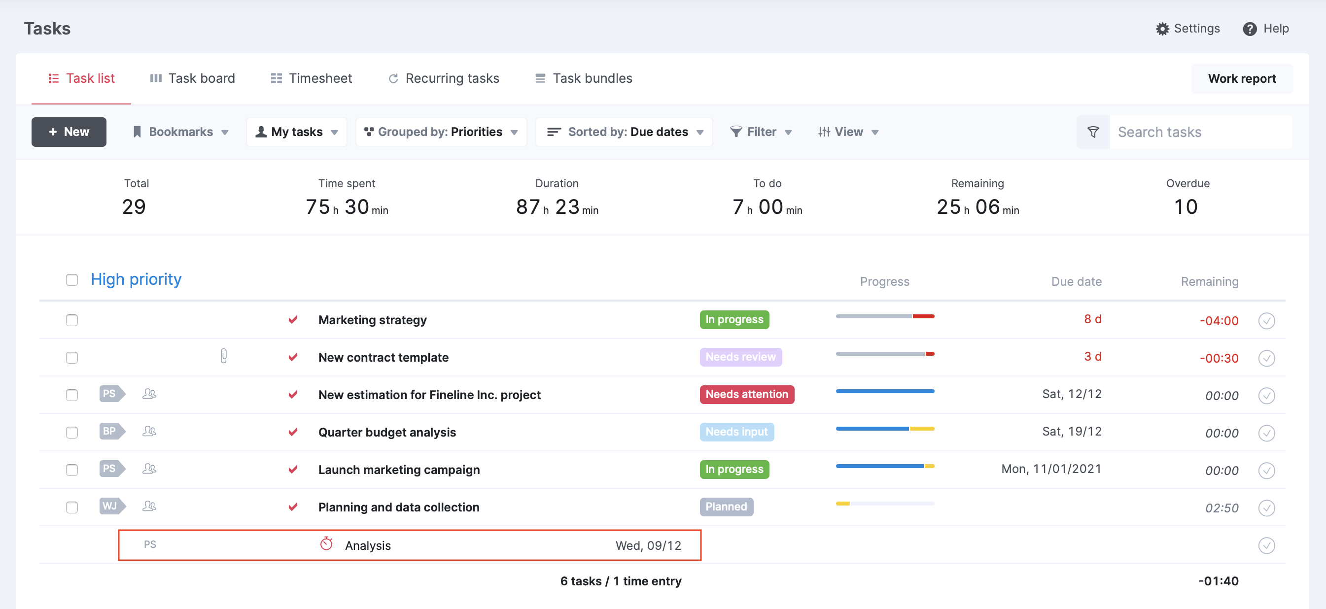The image size is (1326, 609).
Task: Select all High priority tasks checkbox
Action: (72, 280)
